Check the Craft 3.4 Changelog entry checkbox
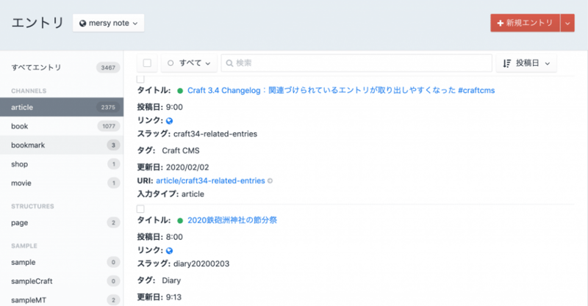588x306 pixels. click(x=140, y=79)
